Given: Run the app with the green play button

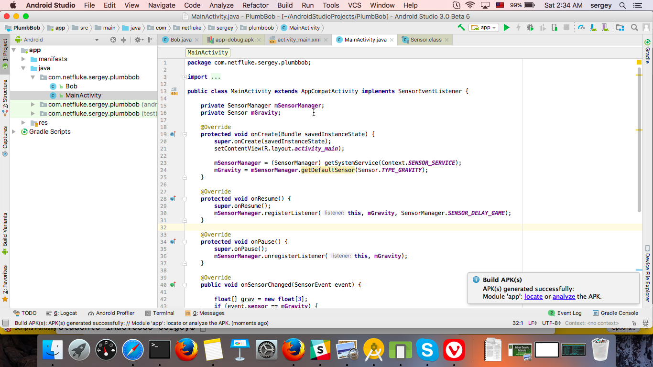Looking at the screenshot, I should [x=507, y=28].
